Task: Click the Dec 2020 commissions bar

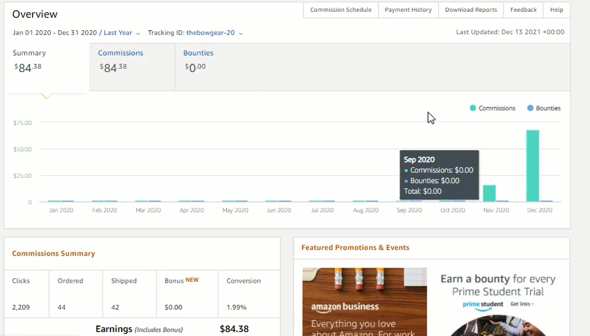Action: pyautogui.click(x=533, y=166)
